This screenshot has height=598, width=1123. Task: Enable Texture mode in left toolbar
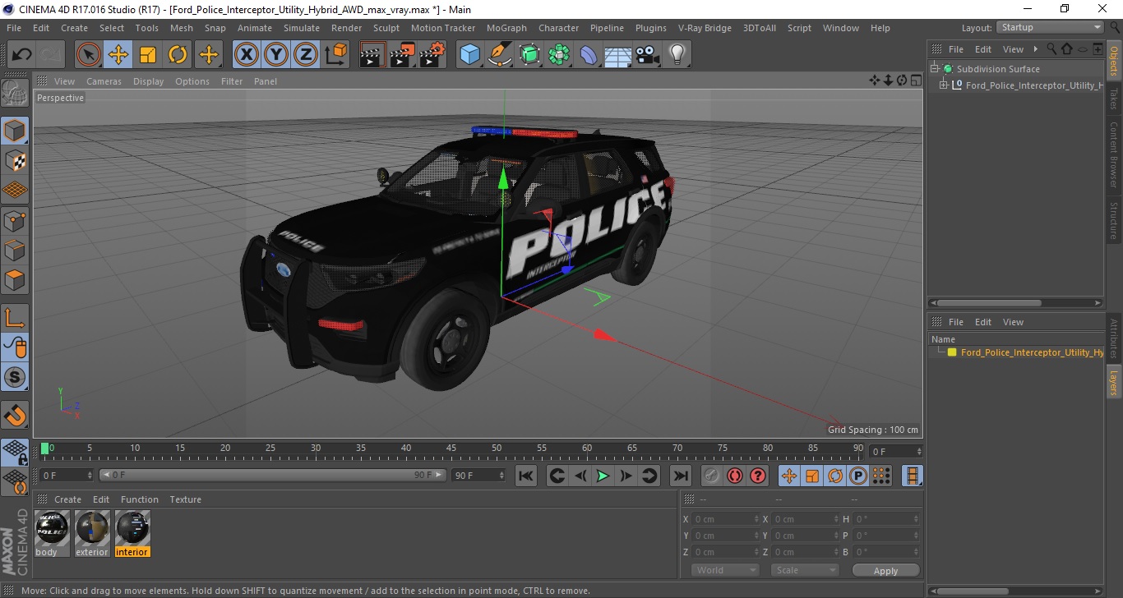click(15, 160)
